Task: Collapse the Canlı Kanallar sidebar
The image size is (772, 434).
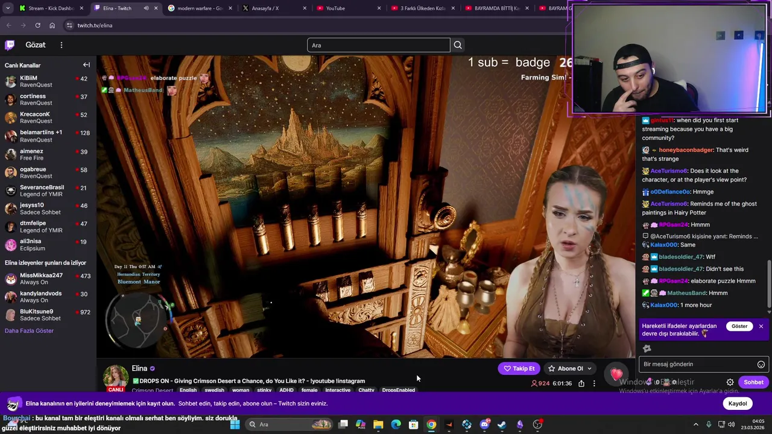Action: [86, 65]
